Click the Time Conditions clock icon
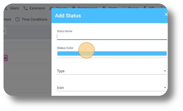The image size is (183, 111). click(18, 19)
